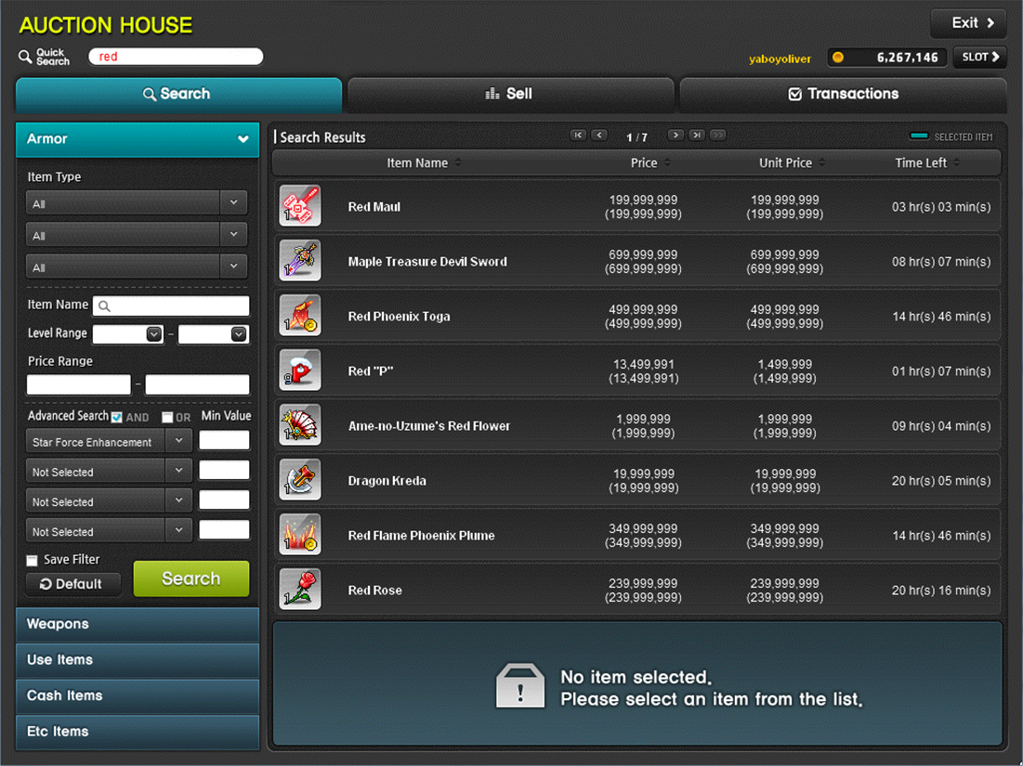Open the first Item Type dropdown
Image resolution: width=1023 pixels, height=766 pixels.
point(233,202)
